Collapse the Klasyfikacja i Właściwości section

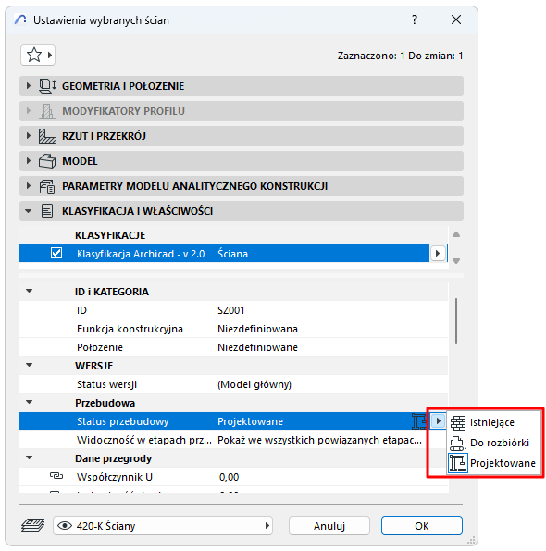pyautogui.click(x=29, y=211)
